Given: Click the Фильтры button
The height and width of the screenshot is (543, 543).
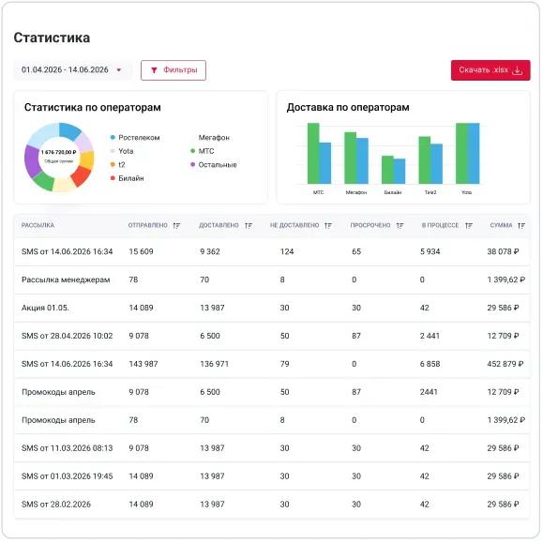Looking at the screenshot, I should (x=173, y=70).
